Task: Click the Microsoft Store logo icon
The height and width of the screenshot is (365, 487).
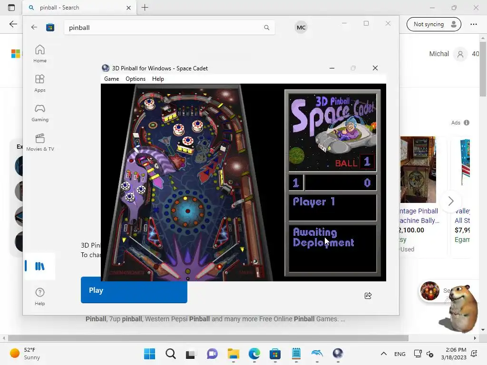Action: pos(50,27)
